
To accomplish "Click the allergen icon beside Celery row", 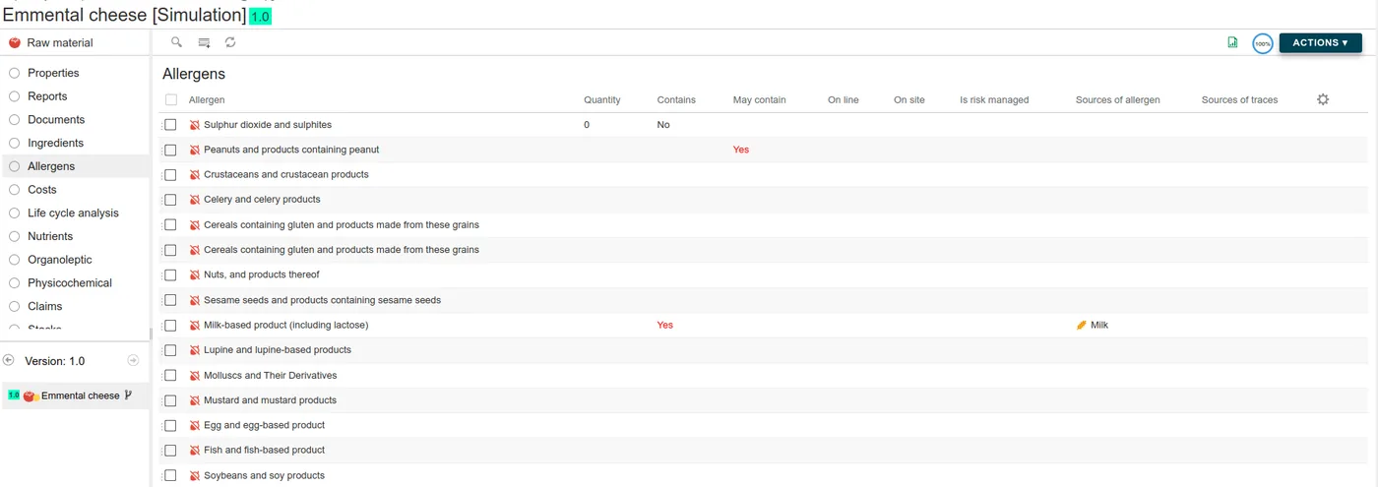I will [x=195, y=200].
